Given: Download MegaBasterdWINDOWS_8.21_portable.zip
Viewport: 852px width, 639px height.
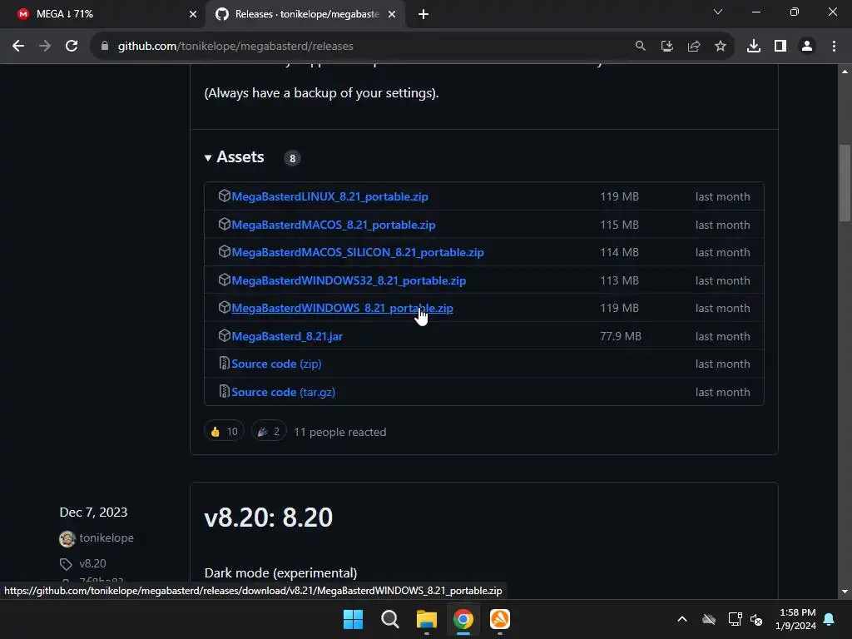Looking at the screenshot, I should 342,308.
